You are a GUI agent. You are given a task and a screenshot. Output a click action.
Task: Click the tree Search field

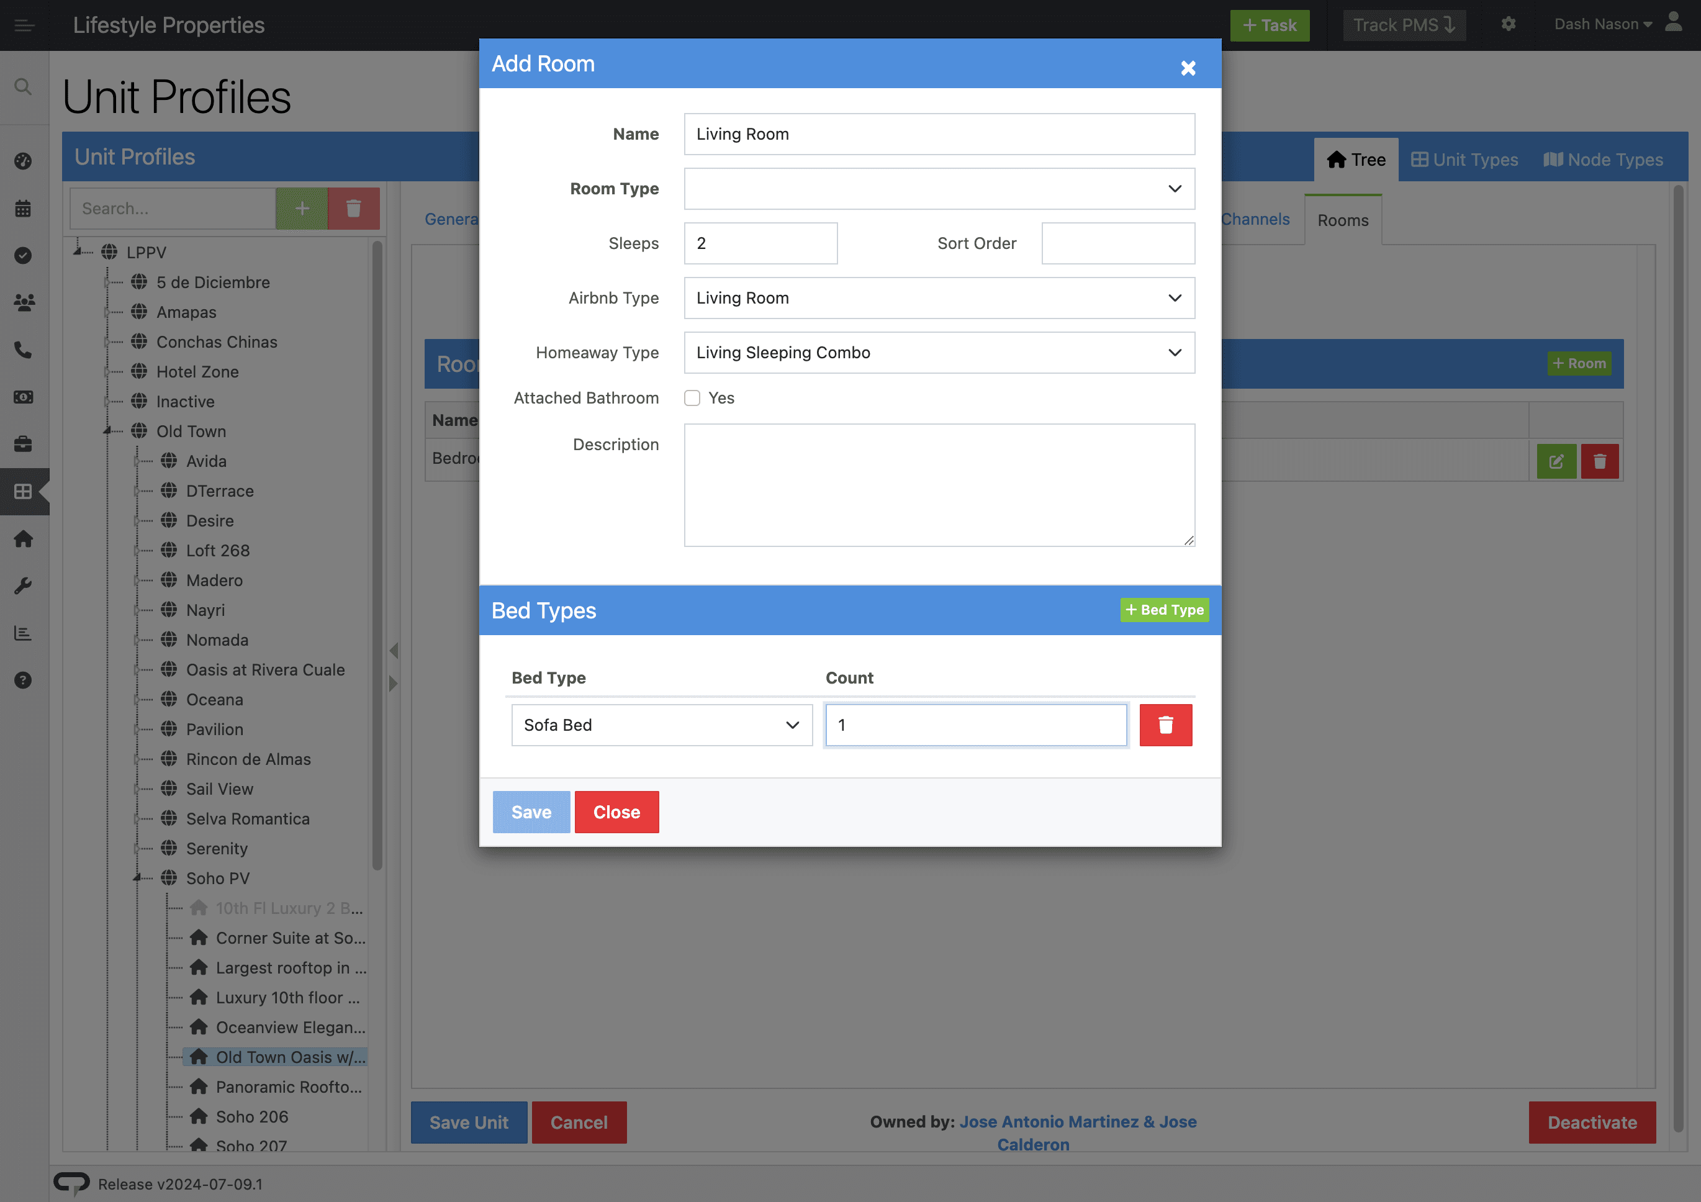click(x=173, y=208)
